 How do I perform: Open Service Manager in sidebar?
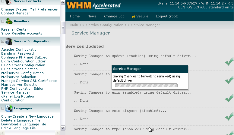[x=16, y=92]
